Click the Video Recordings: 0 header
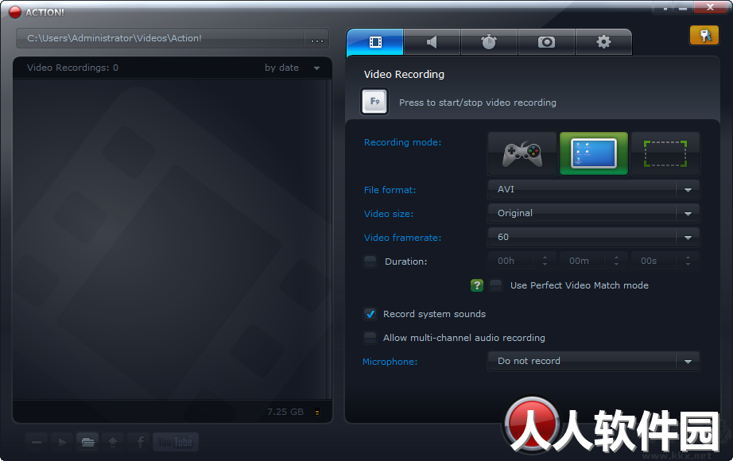The width and height of the screenshot is (733, 461). tap(72, 68)
